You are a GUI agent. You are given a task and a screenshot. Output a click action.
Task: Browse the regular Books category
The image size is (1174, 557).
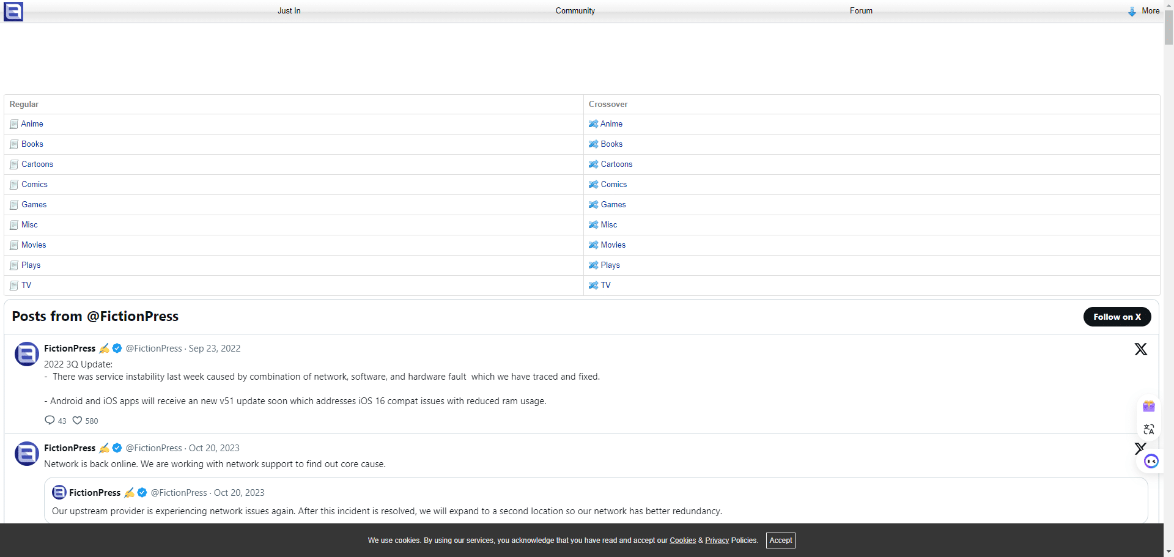(x=32, y=144)
